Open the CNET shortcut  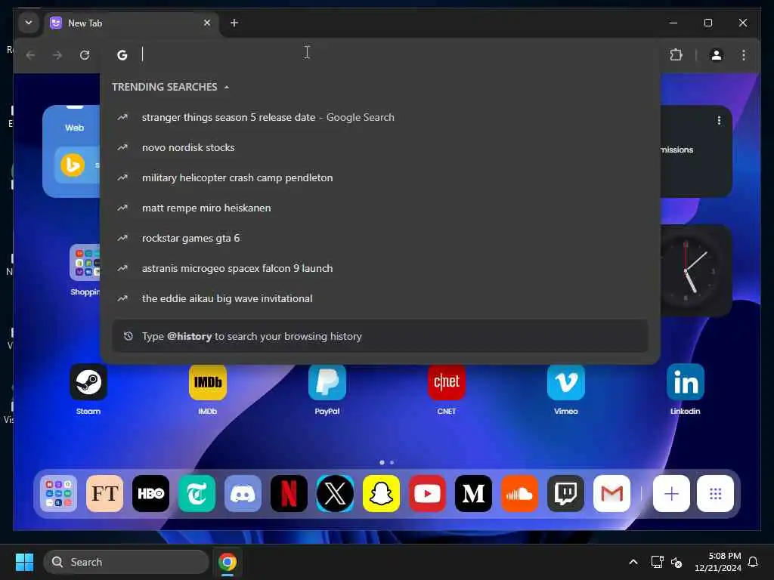[447, 382]
